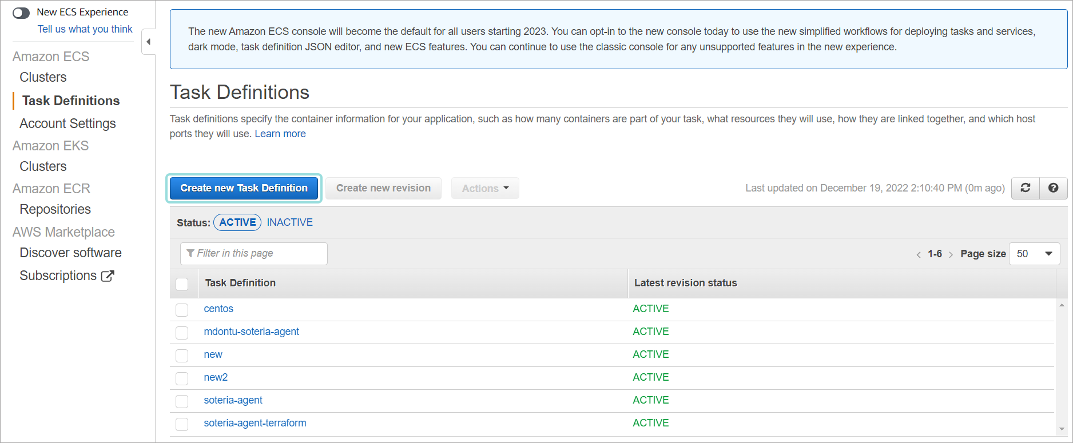This screenshot has width=1073, height=443.
Task: Click the refresh task definitions icon
Action: [x=1026, y=188]
